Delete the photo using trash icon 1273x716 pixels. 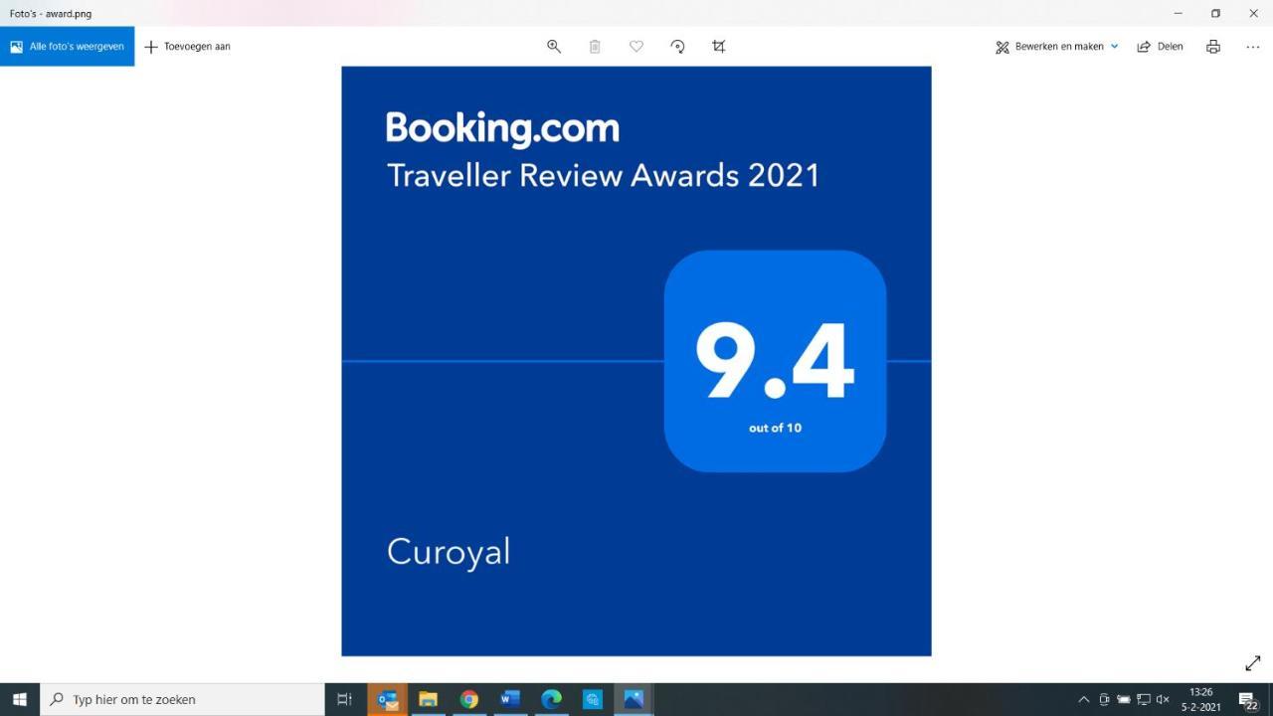[595, 46]
